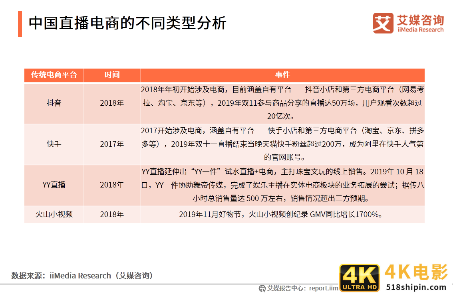The height and width of the screenshot is (294, 453).
Task: Select the 火山小视频 platform cell
Action: [x=54, y=214]
